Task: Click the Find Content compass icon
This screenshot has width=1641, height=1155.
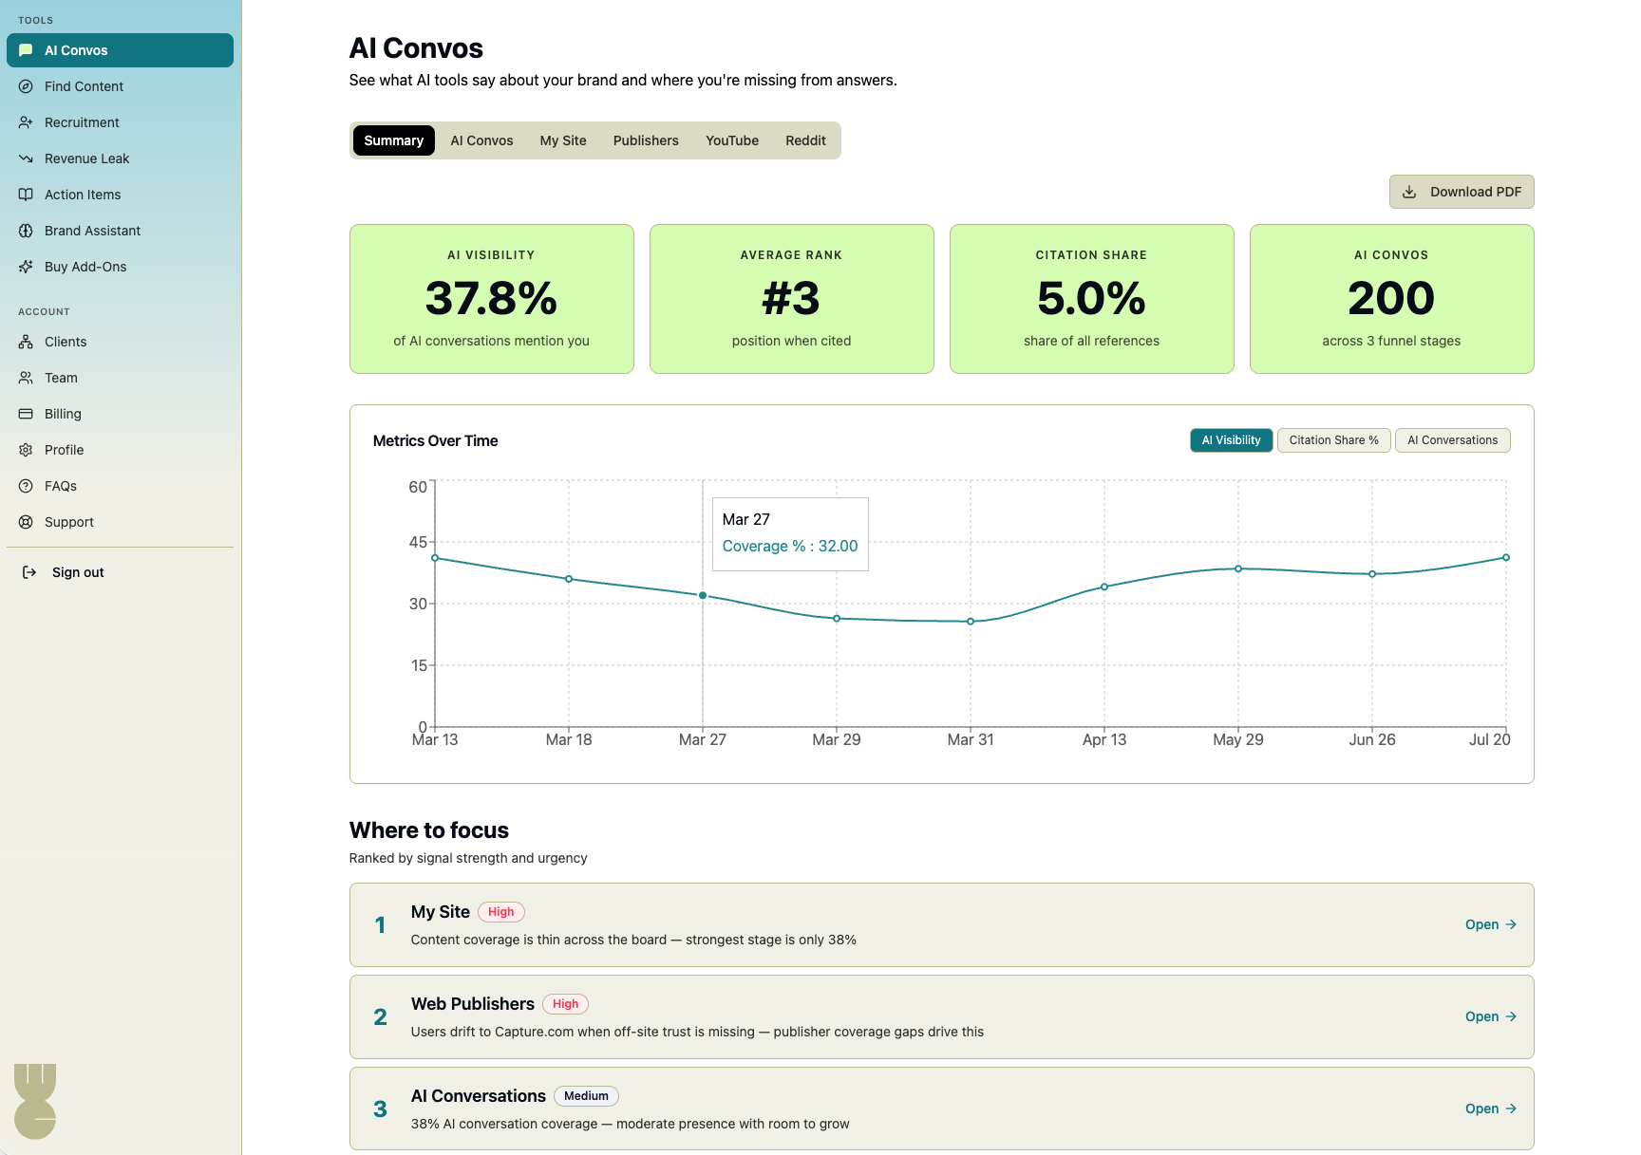Action: pos(26,86)
